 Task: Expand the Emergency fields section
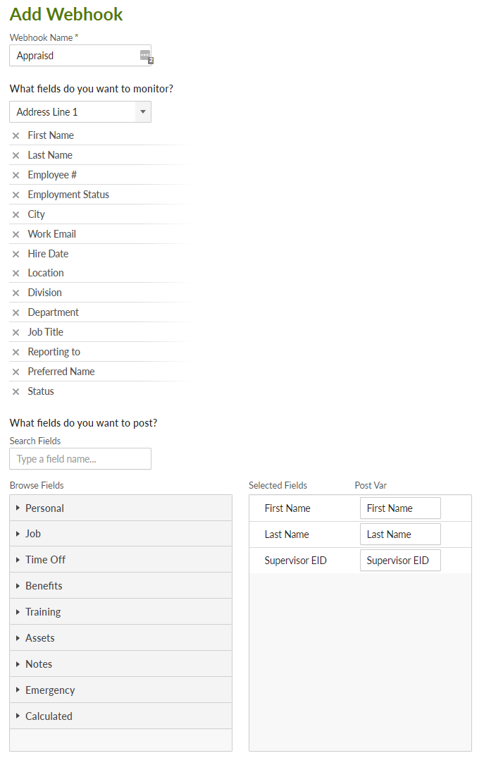(120, 690)
